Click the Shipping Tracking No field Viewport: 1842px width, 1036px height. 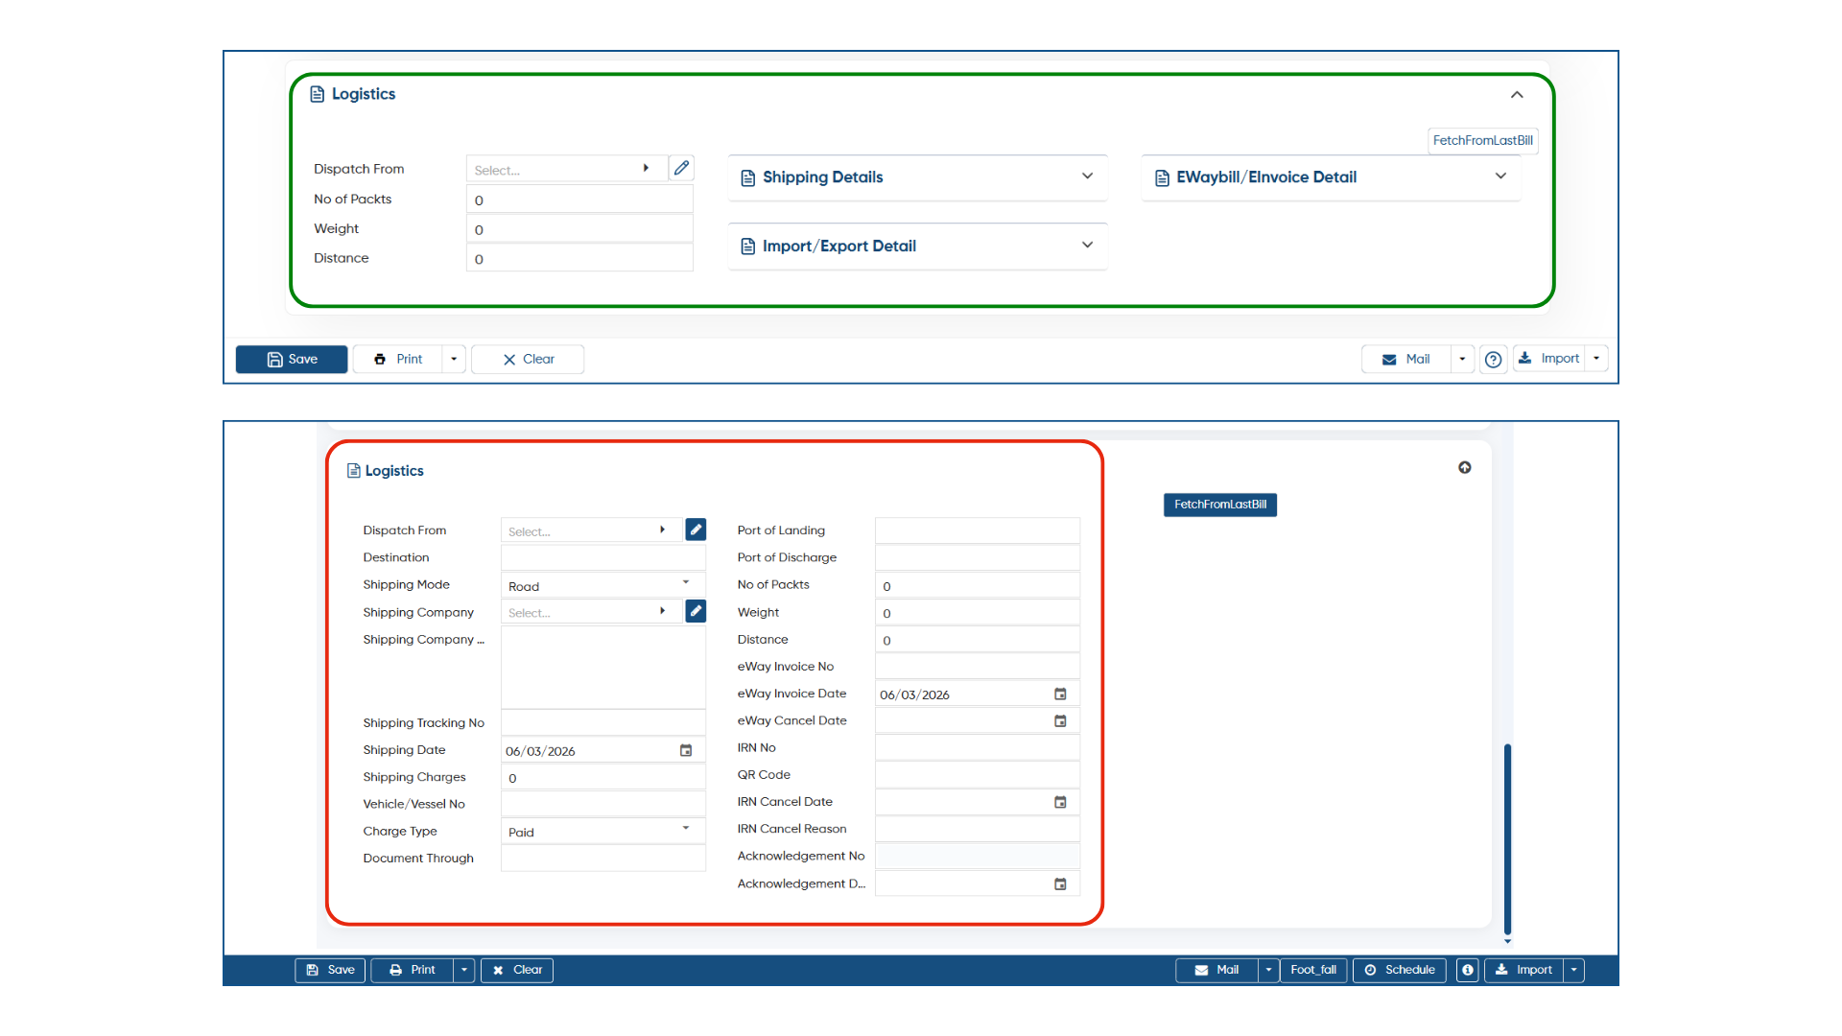pos(602,723)
